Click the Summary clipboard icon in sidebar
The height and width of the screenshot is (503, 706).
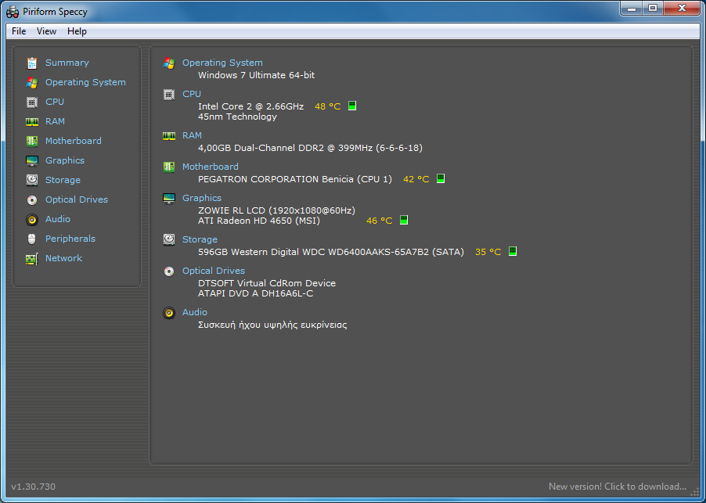tap(32, 63)
